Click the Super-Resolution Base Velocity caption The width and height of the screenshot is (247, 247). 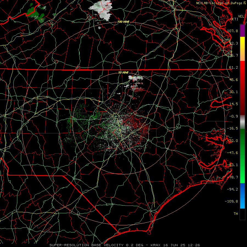coord(125,245)
